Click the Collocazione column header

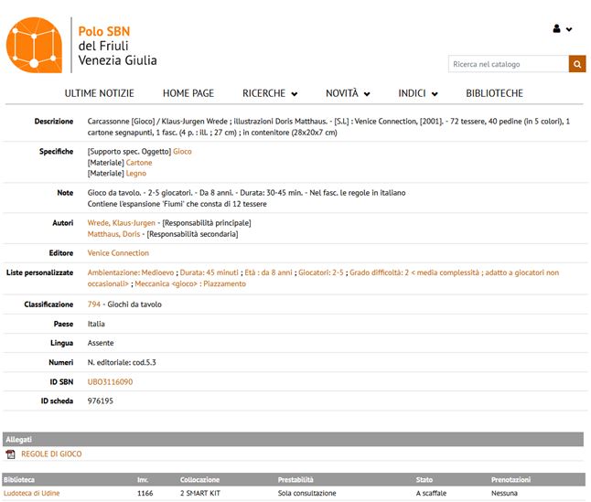pyautogui.click(x=199, y=480)
